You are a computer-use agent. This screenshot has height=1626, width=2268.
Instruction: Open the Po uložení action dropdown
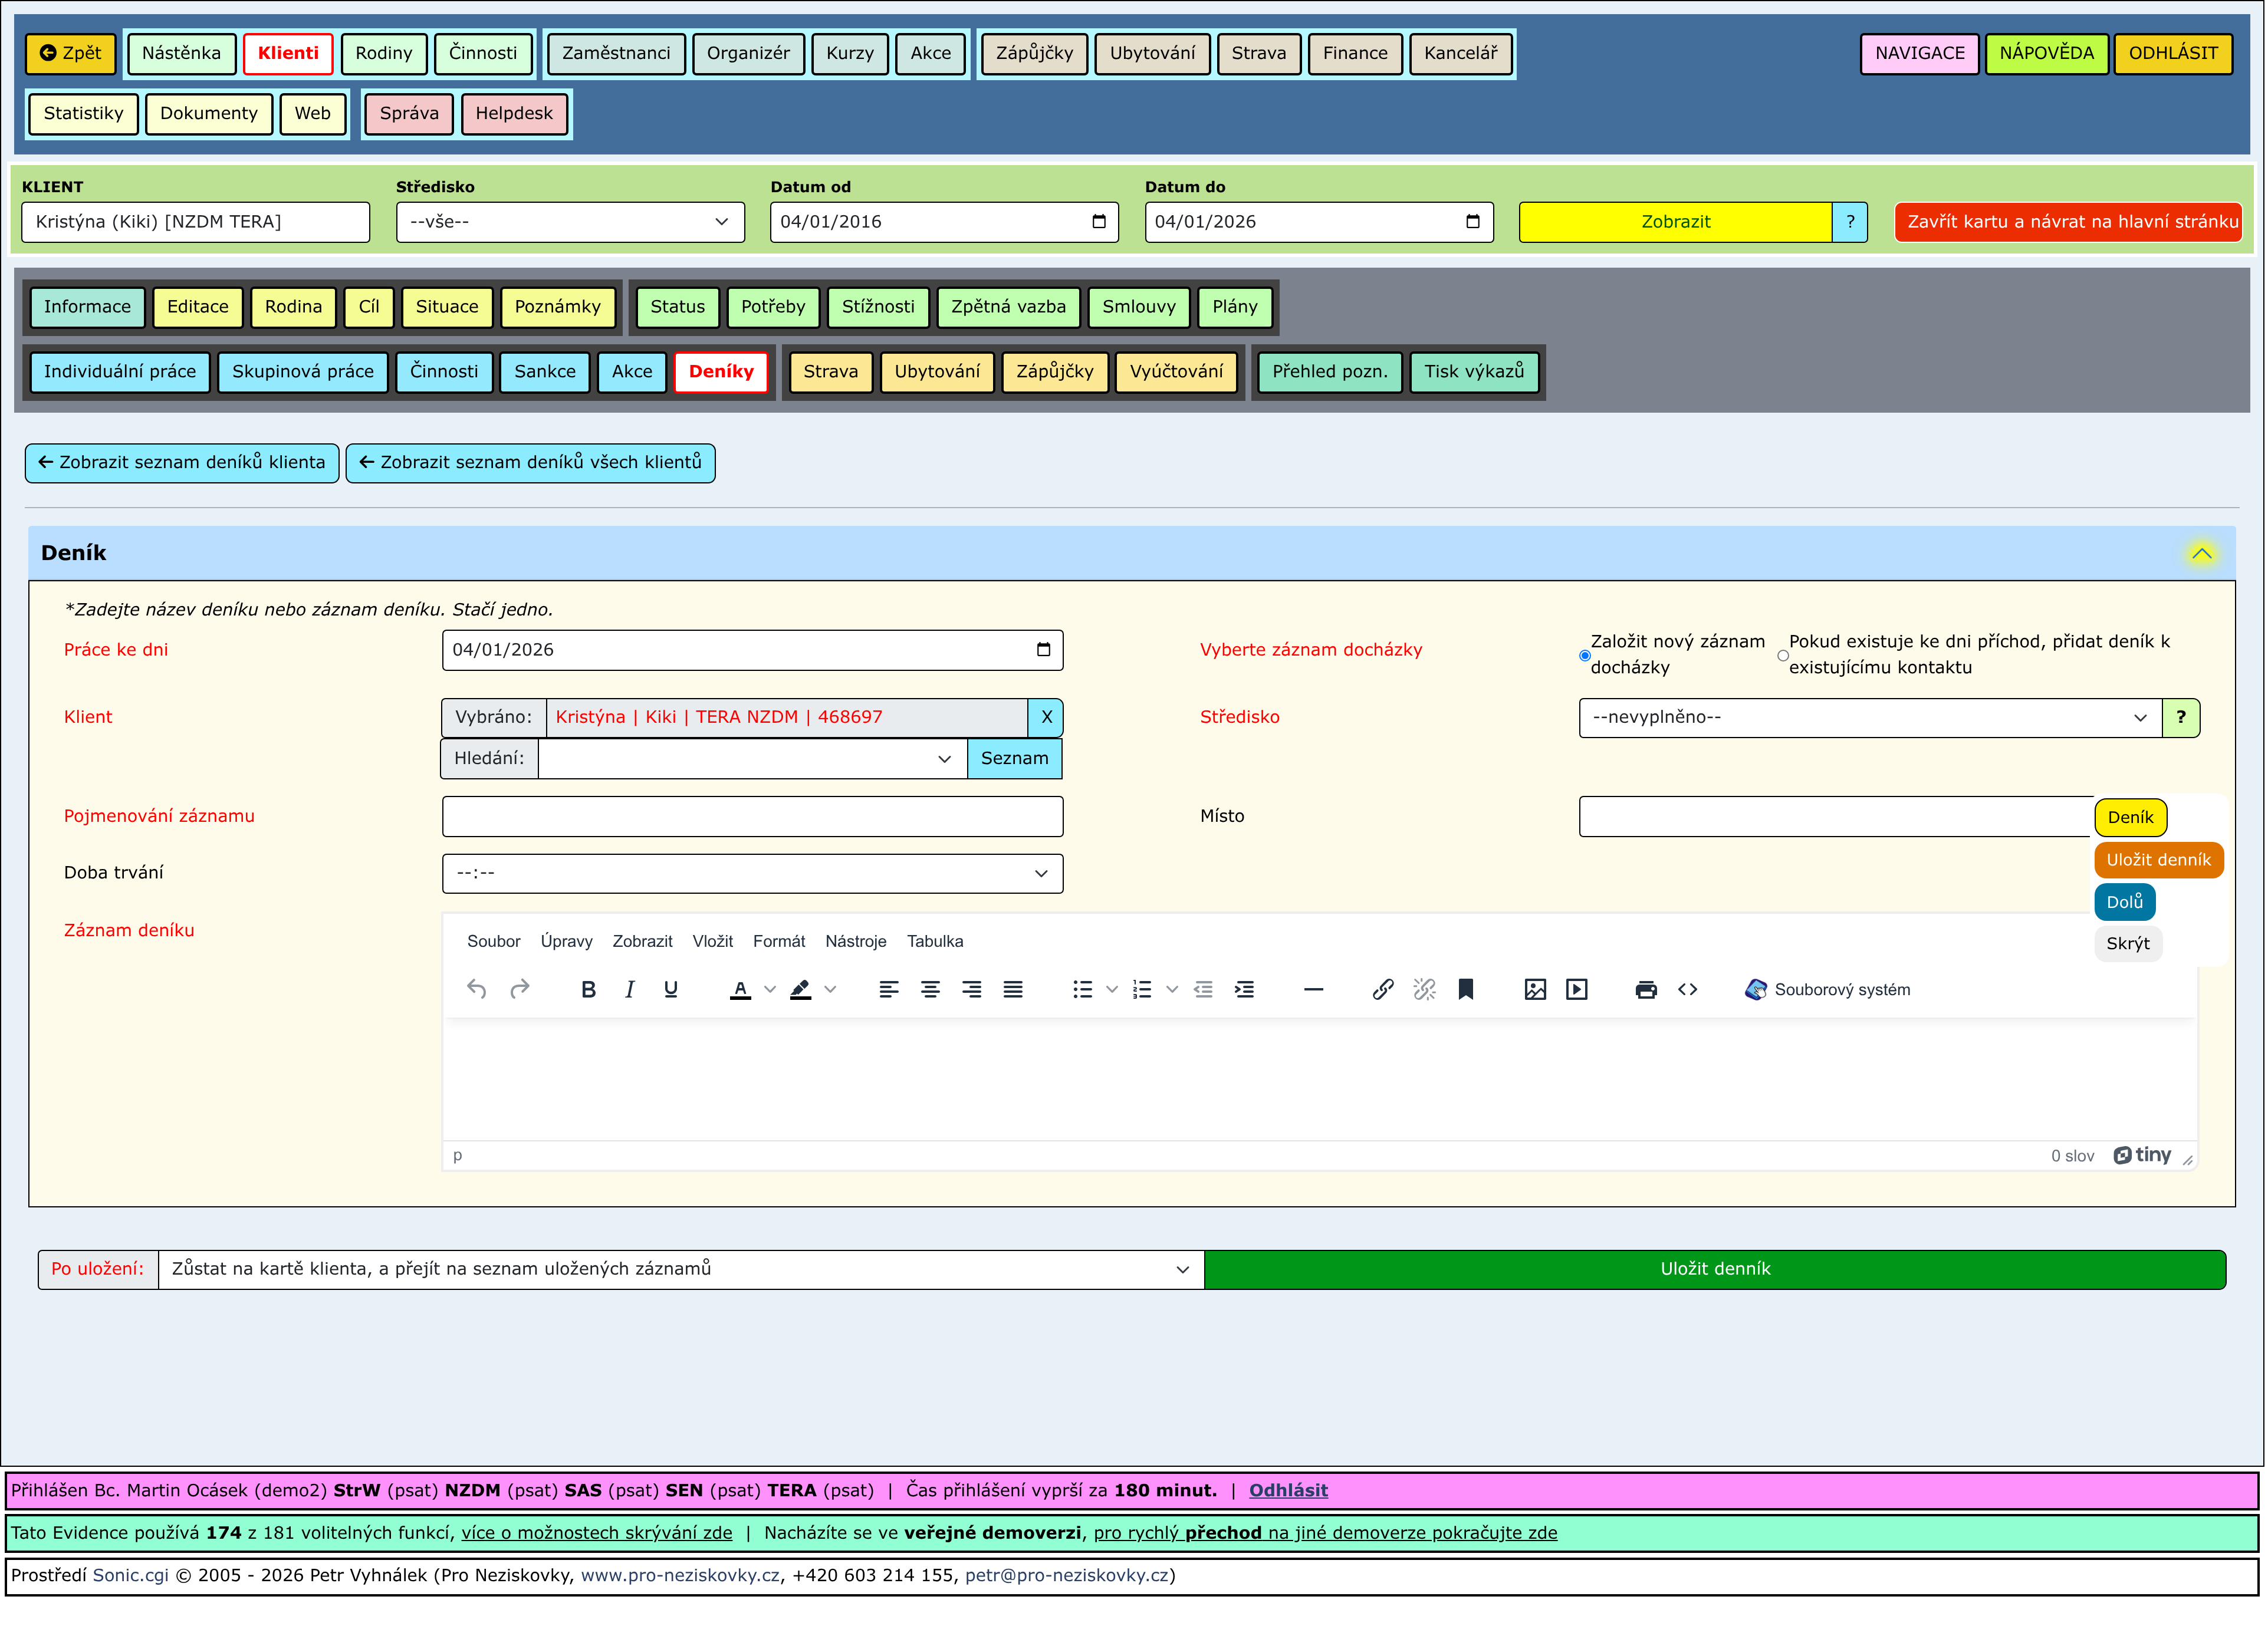681,1269
